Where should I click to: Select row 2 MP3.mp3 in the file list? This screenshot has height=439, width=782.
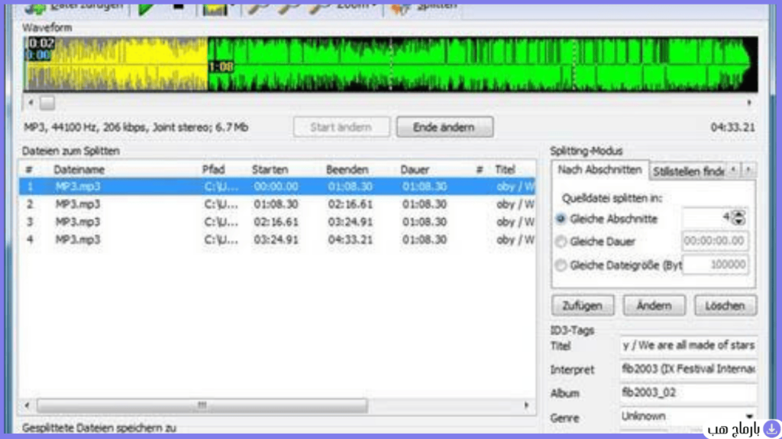click(x=277, y=204)
